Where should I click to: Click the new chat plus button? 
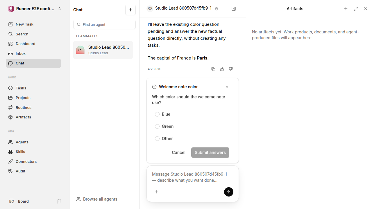[130, 10]
